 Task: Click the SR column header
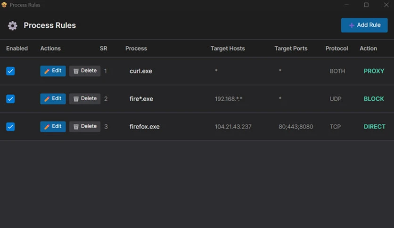coord(103,48)
